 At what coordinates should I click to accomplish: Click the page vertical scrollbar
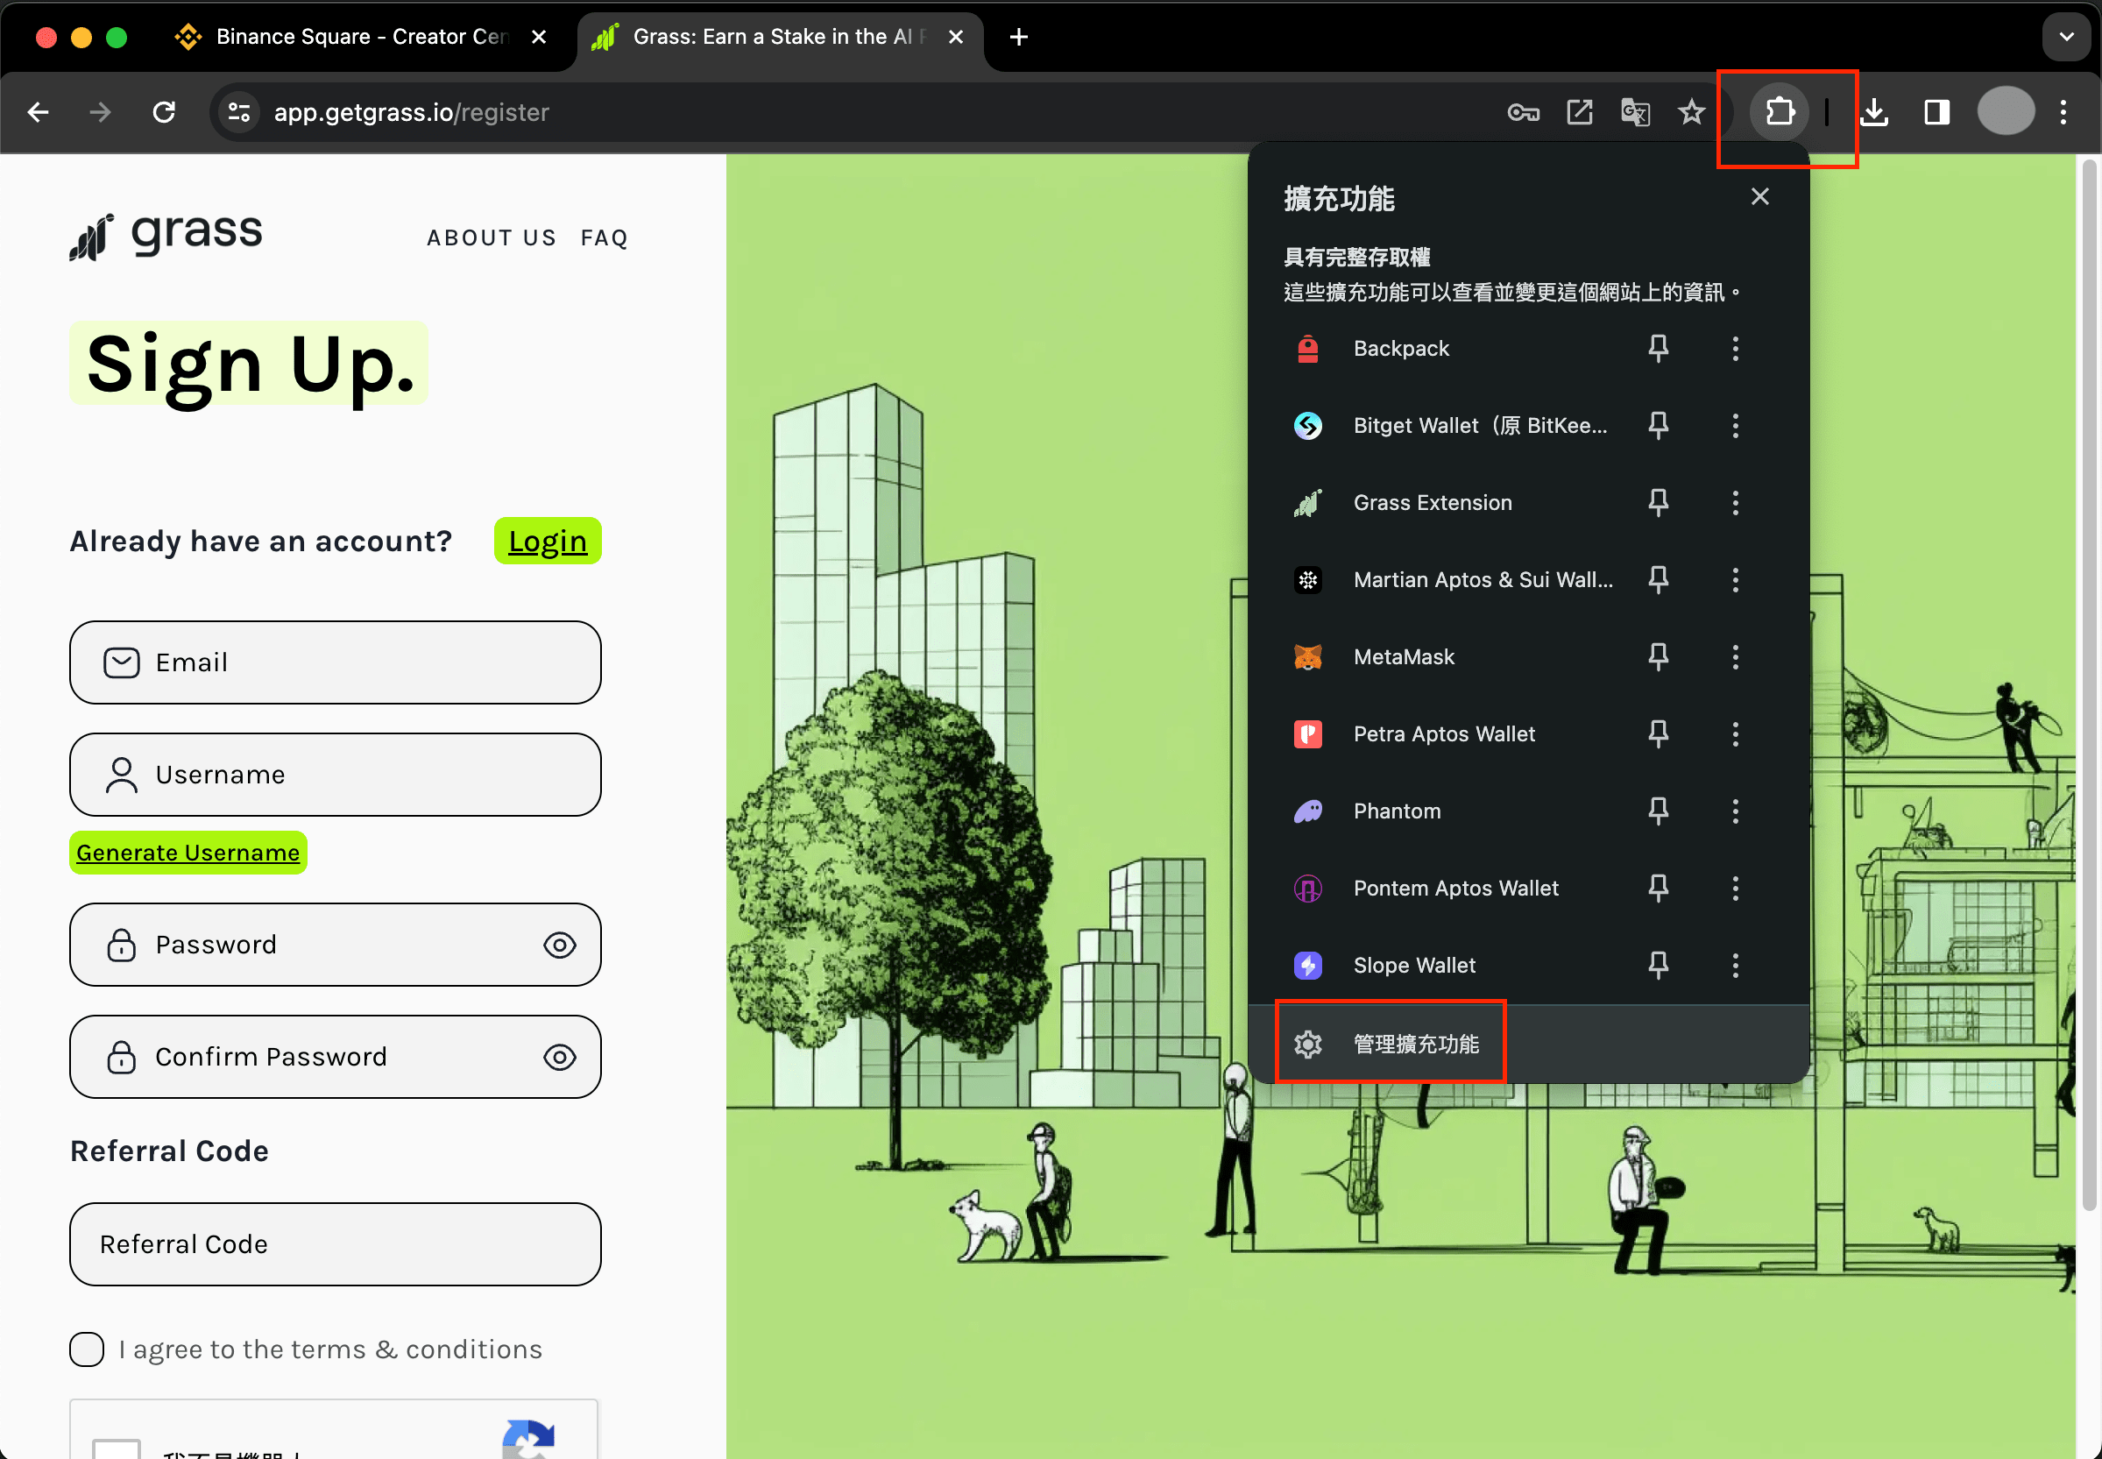coord(2089,685)
